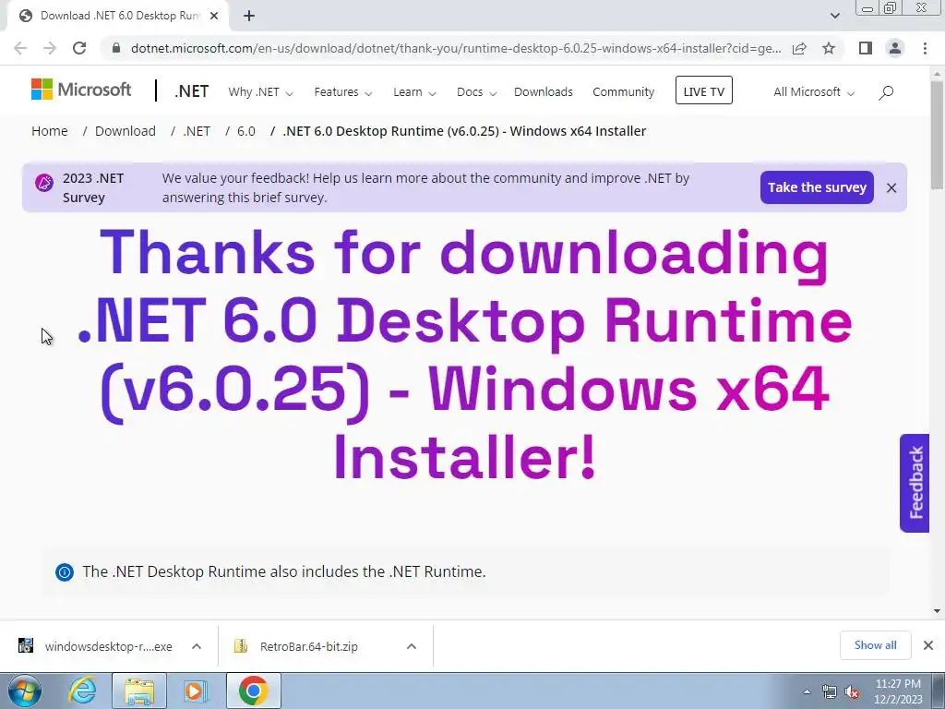Go forward to the next page

click(50, 48)
